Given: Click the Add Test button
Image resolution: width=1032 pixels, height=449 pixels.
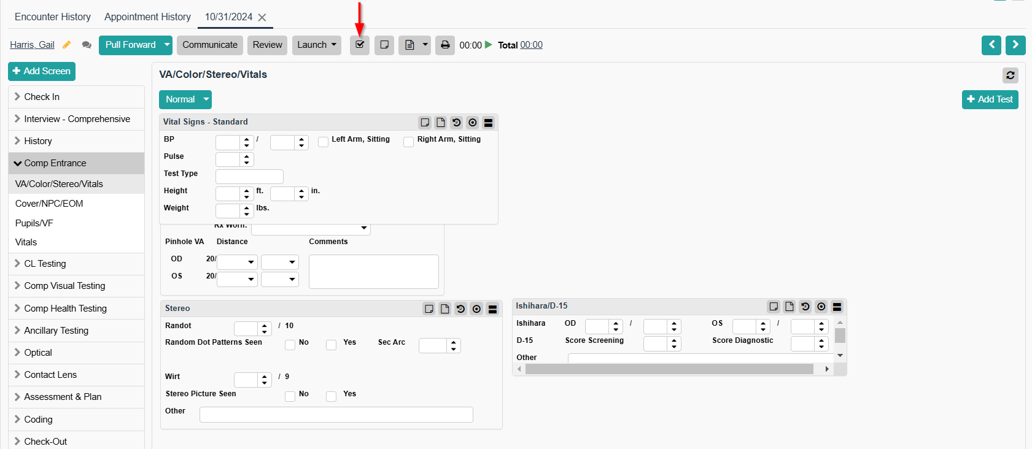Looking at the screenshot, I should point(990,99).
